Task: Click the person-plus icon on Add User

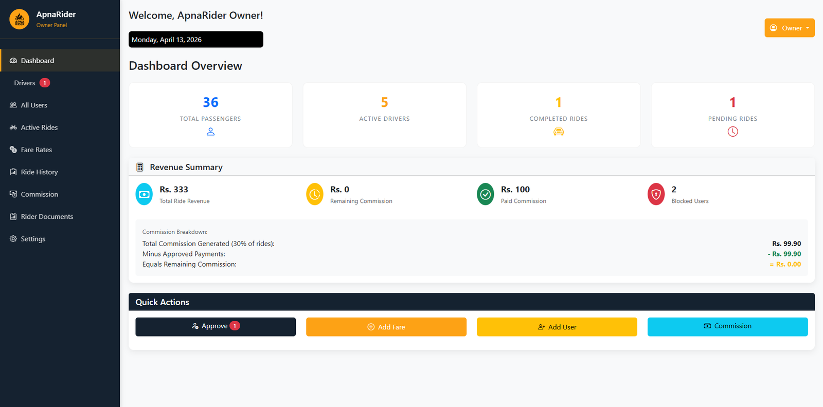Action: 541,327
